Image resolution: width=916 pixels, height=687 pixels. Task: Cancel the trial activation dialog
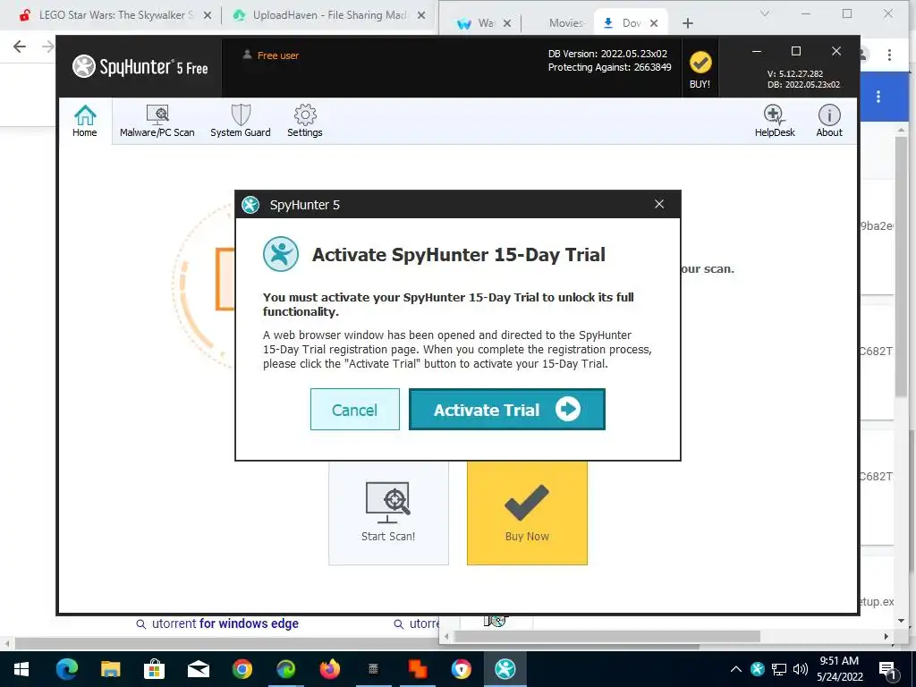pos(354,410)
